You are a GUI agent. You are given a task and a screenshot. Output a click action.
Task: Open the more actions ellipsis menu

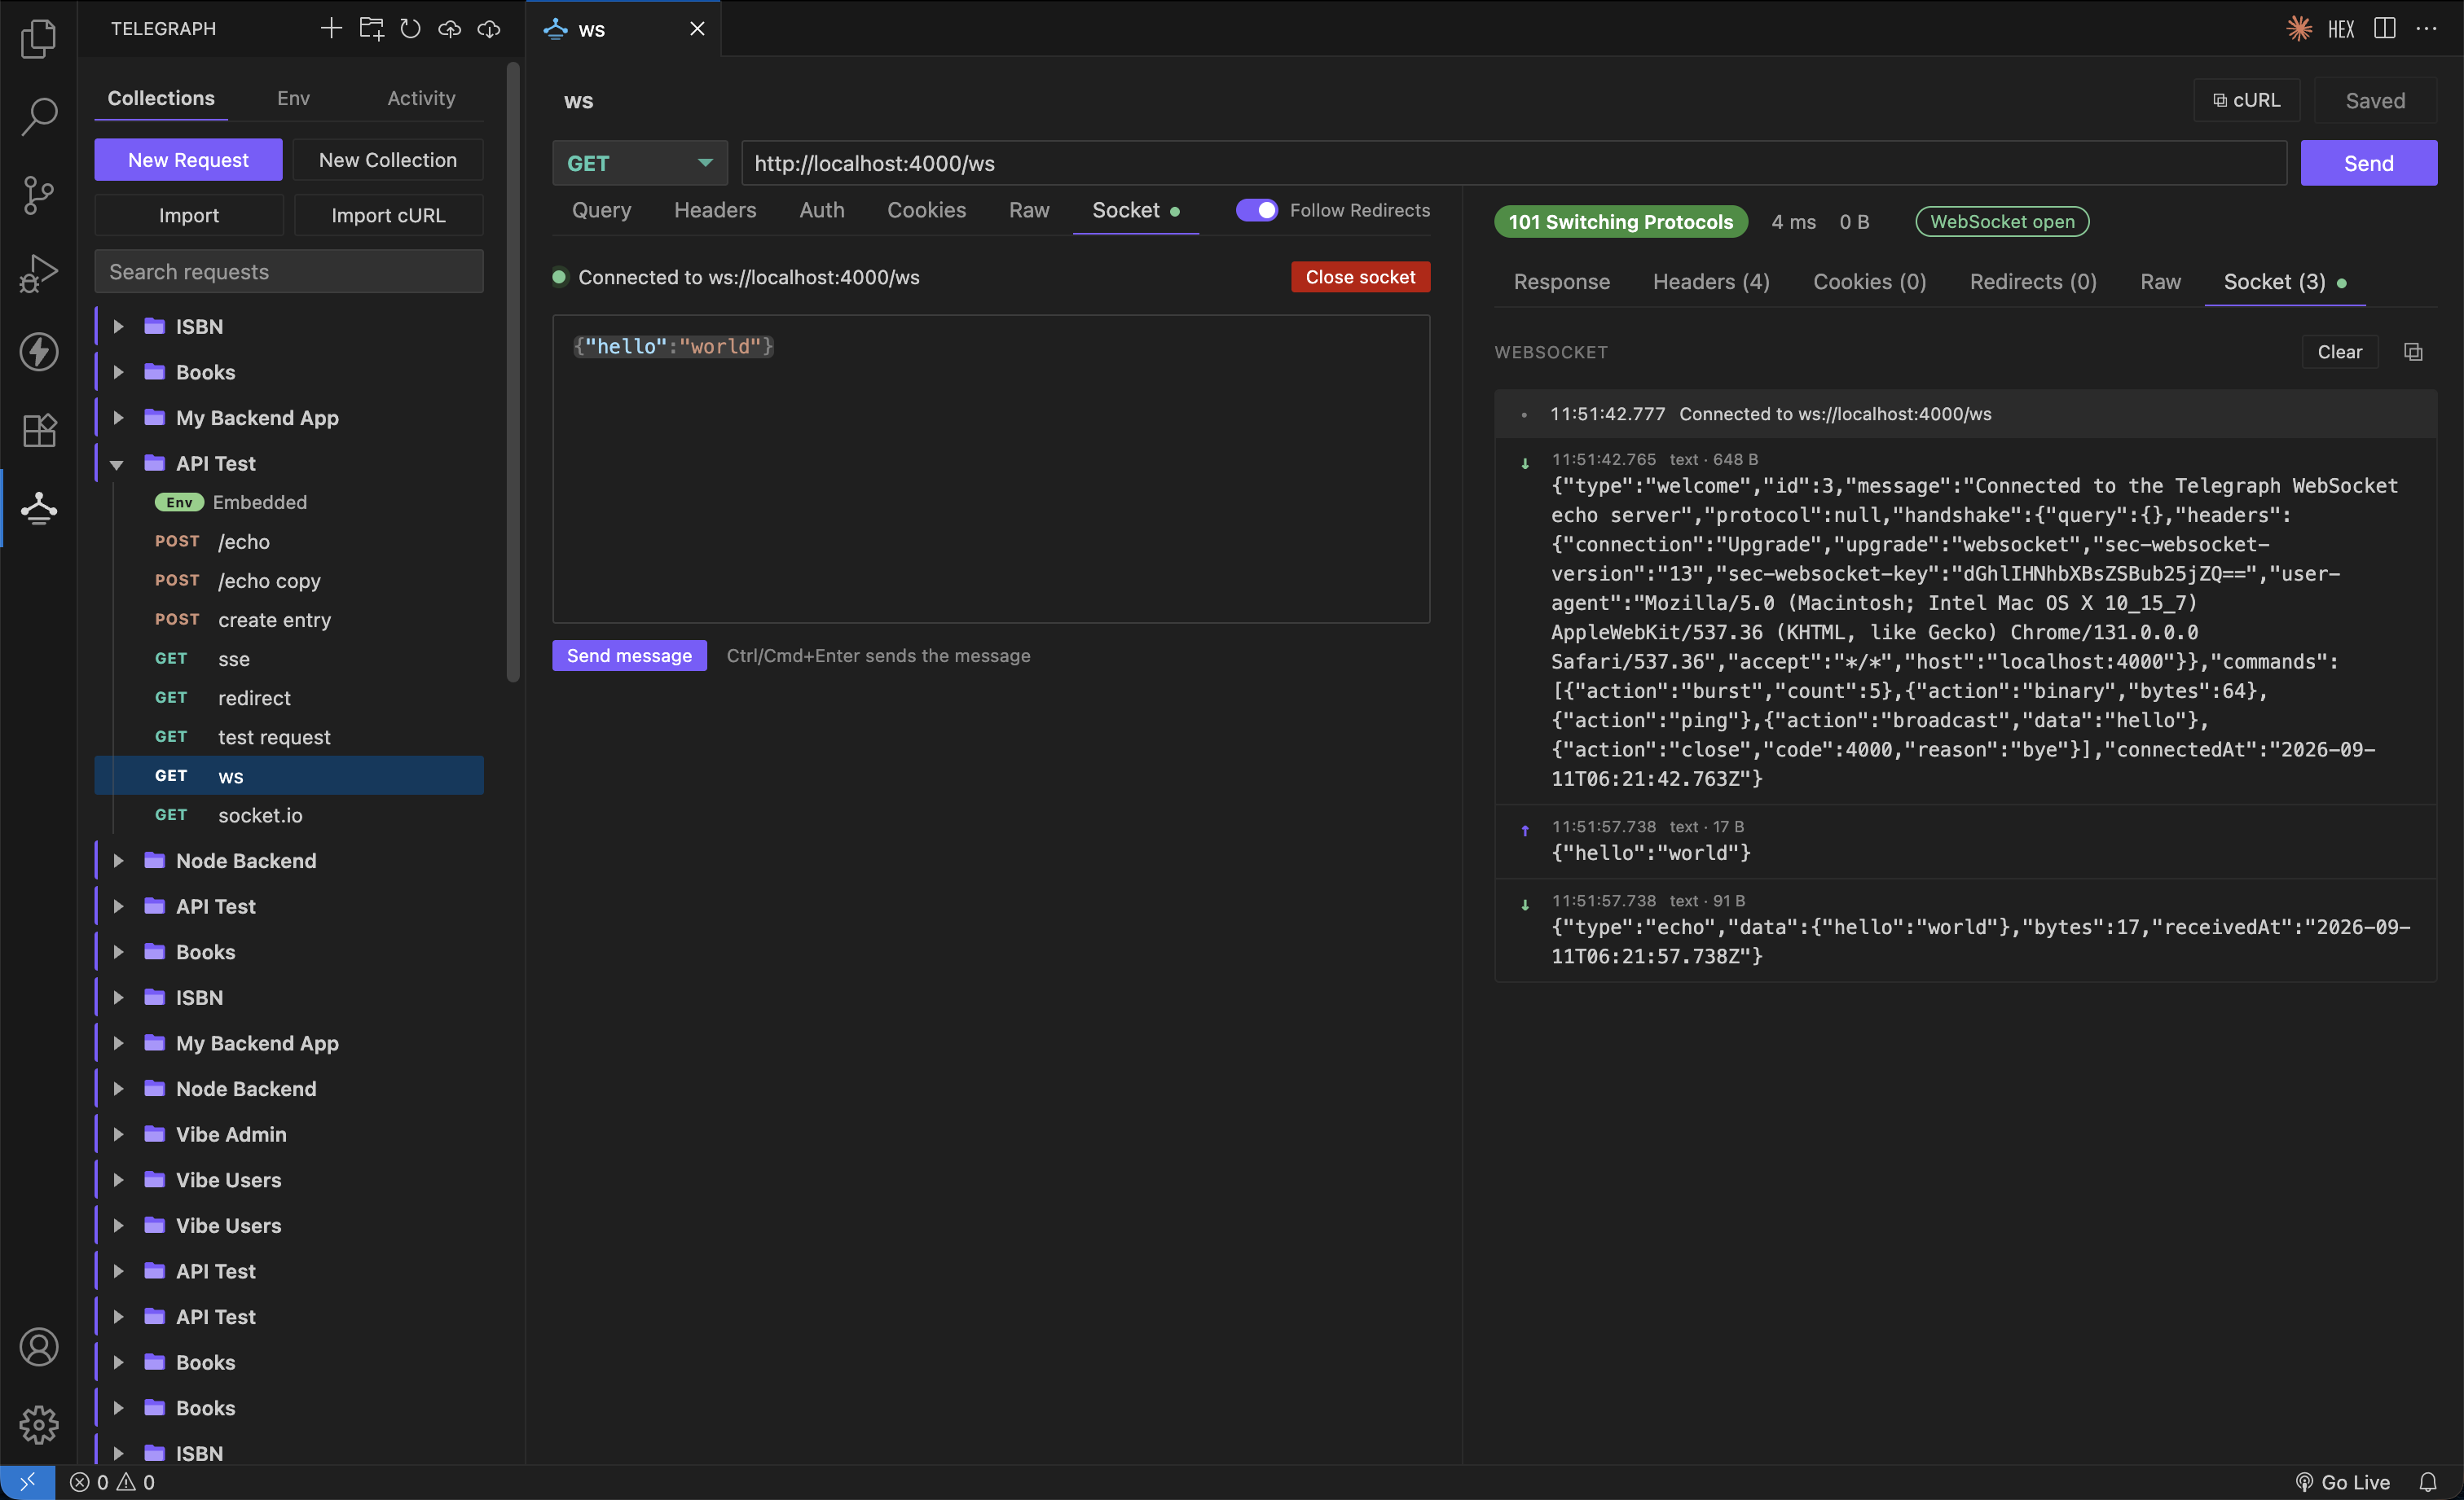pos(2427,28)
